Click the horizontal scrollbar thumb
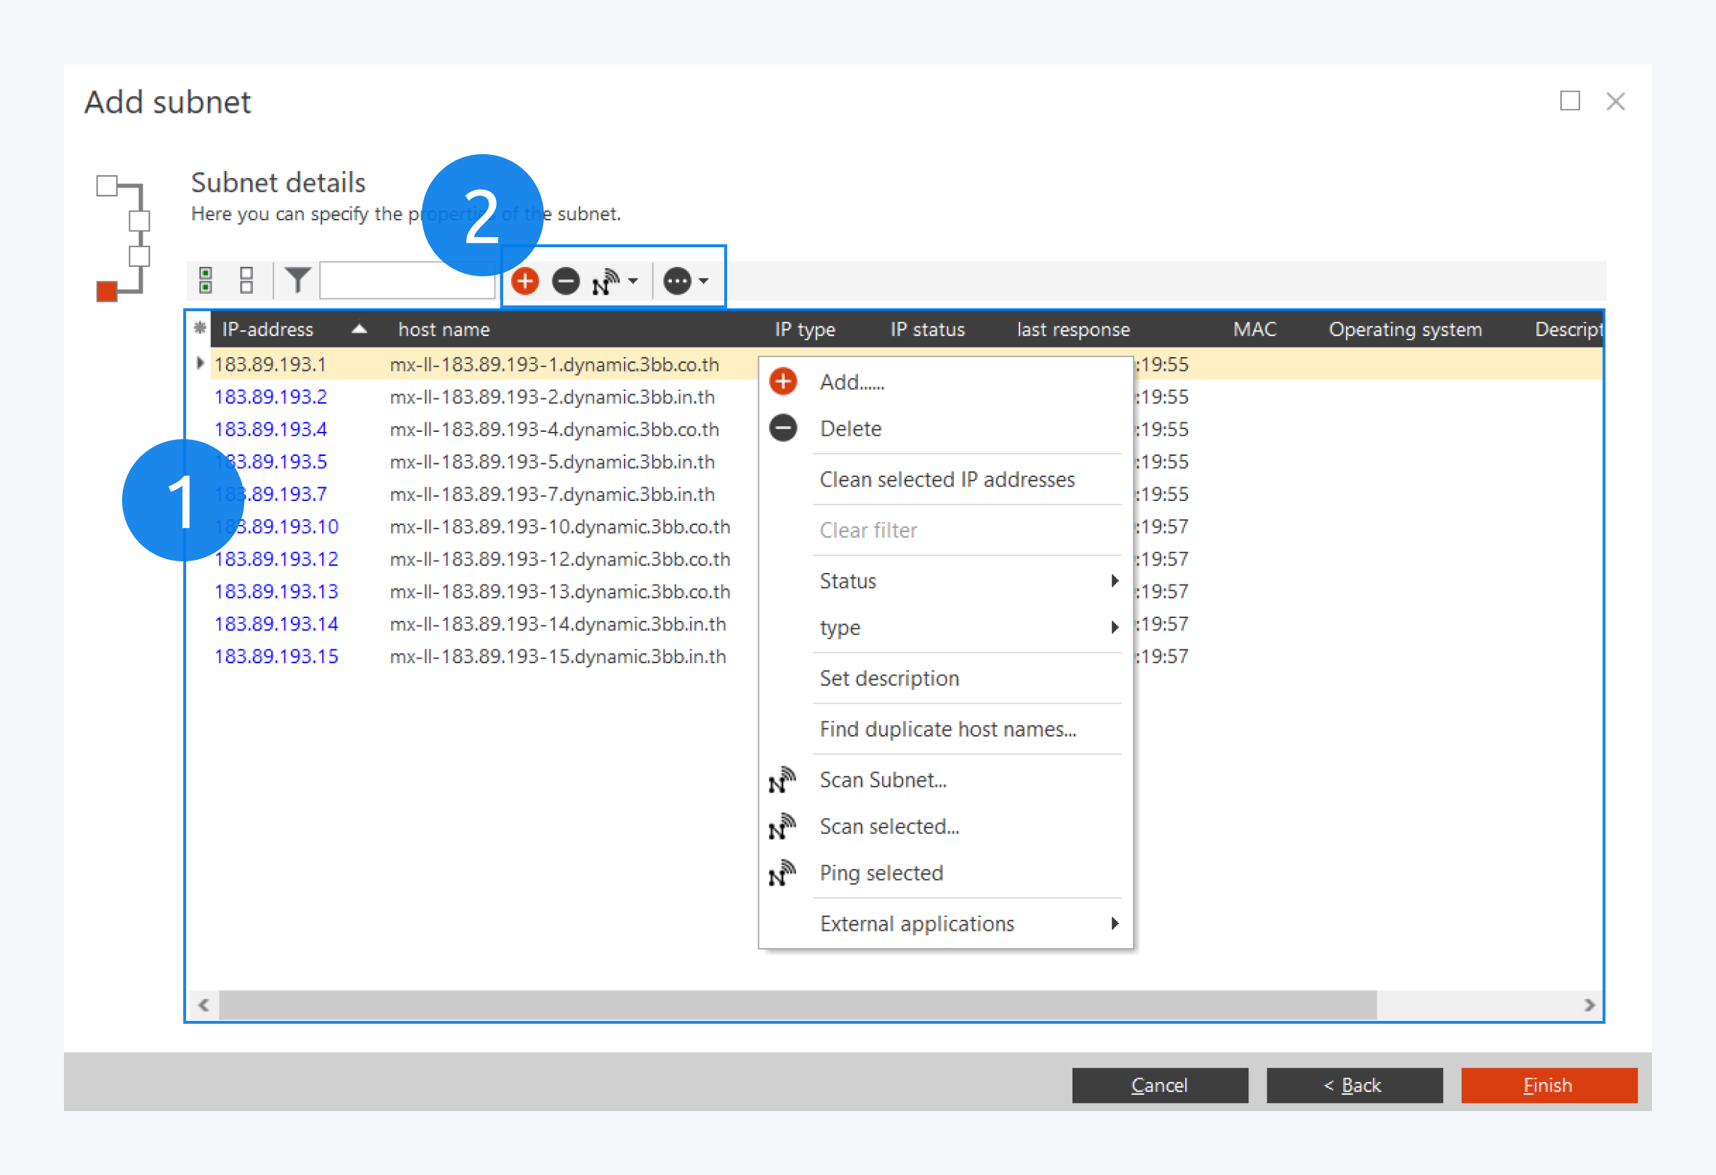The width and height of the screenshot is (1716, 1175). 798,1005
